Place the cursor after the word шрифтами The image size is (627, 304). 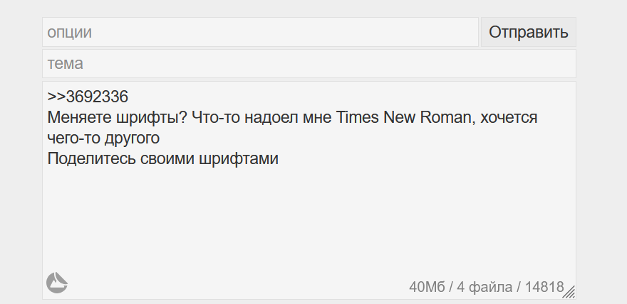pos(279,159)
